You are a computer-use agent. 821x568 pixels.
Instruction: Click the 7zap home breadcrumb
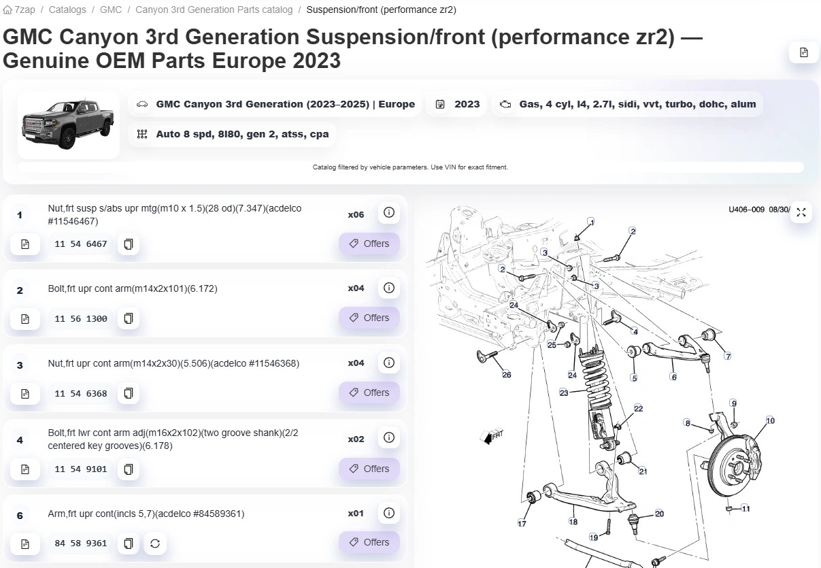[x=20, y=10]
